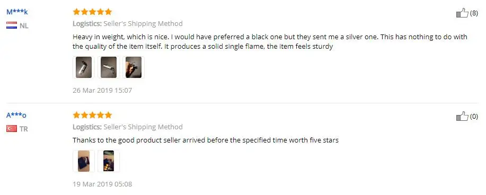Click the TR country code label
The image size is (486, 195).
tap(23, 129)
